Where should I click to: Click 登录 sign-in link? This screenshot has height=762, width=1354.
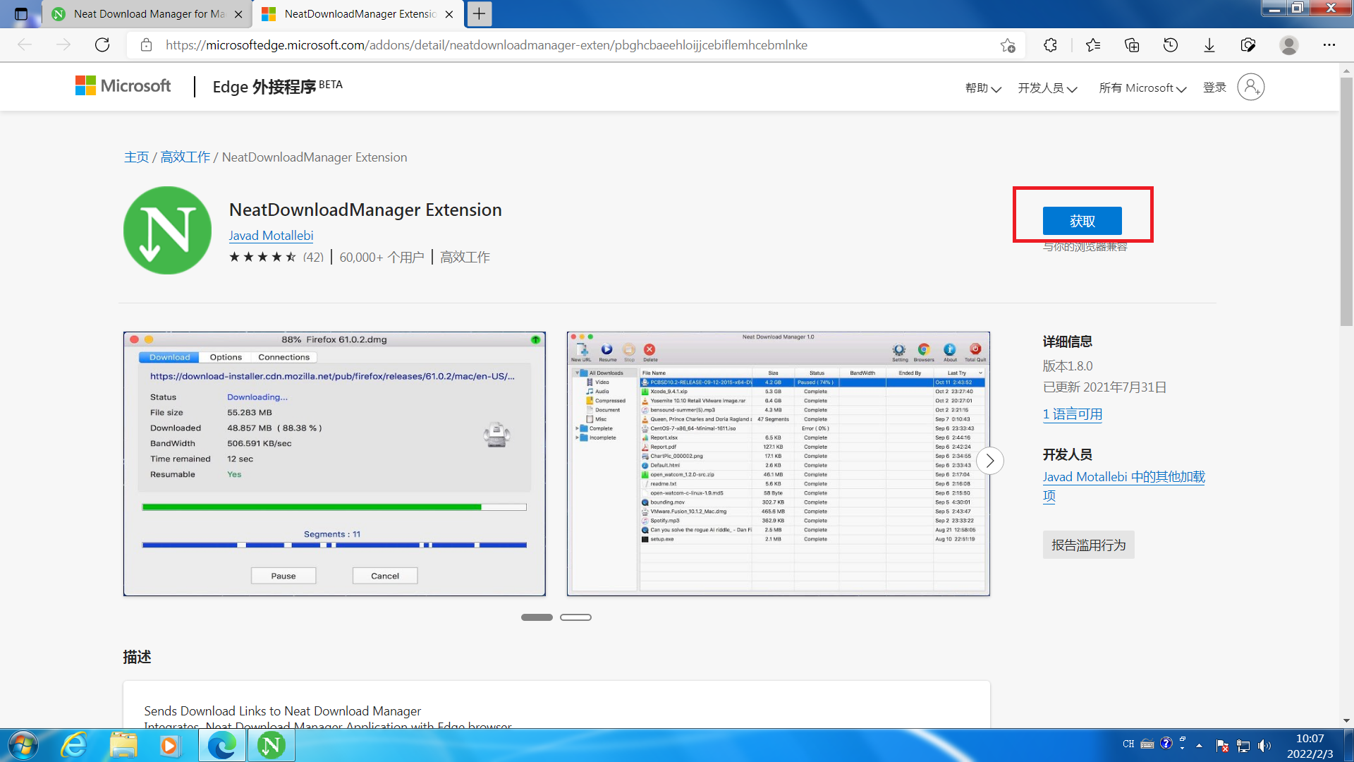pos(1214,87)
